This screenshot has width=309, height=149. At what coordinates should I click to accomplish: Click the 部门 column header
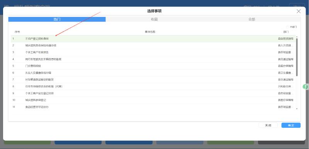286,32
